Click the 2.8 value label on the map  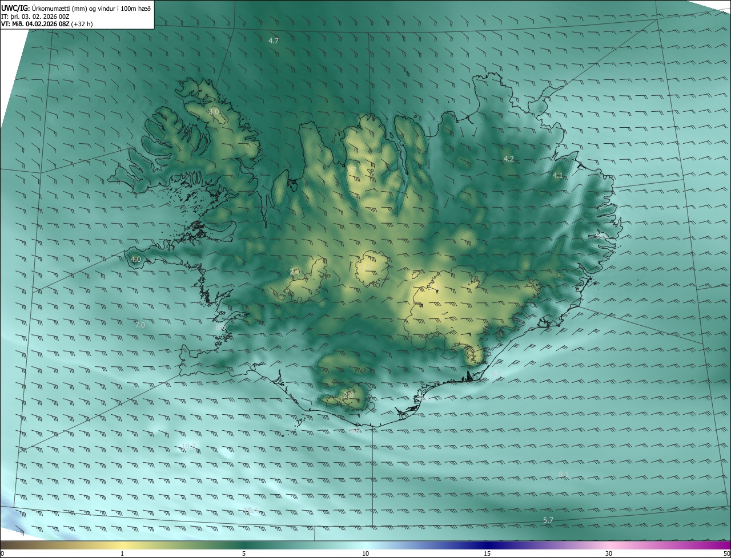[348, 394]
